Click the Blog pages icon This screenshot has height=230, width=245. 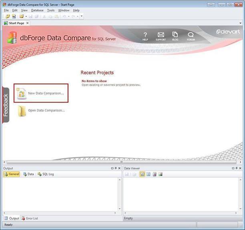175,36
